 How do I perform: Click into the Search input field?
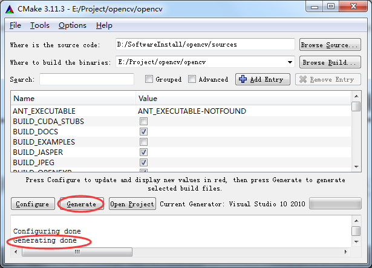(x=86, y=79)
